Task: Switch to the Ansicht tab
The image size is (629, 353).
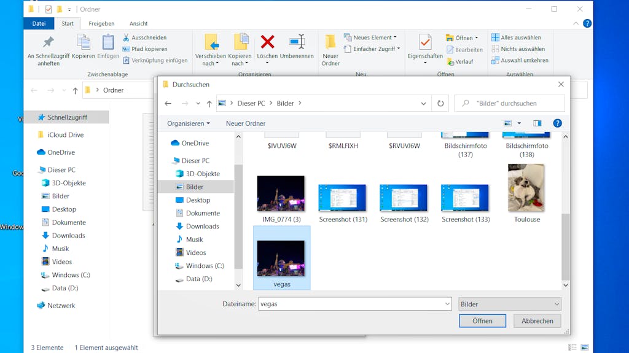Action: click(x=138, y=24)
